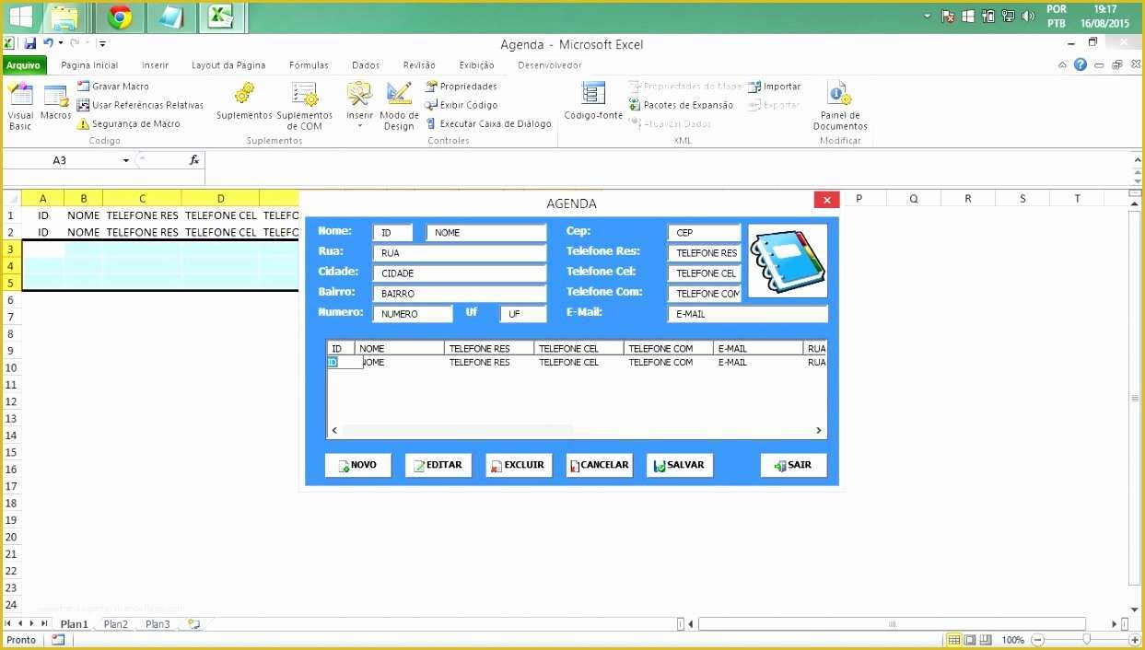Switch to Page Layout view in status bar
Image resolution: width=1145 pixels, height=650 pixels.
(x=969, y=640)
